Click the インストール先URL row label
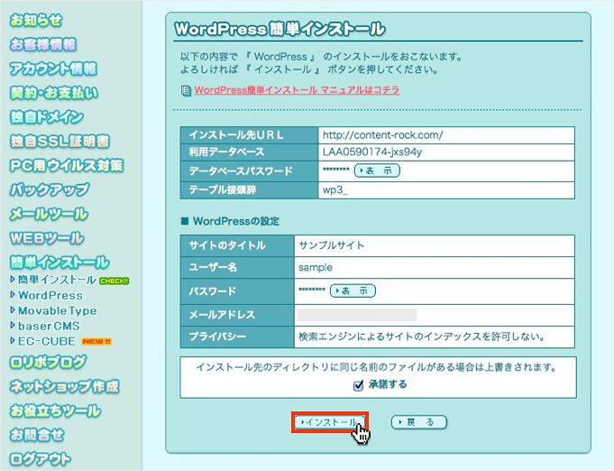This screenshot has height=471, width=614. click(x=235, y=135)
